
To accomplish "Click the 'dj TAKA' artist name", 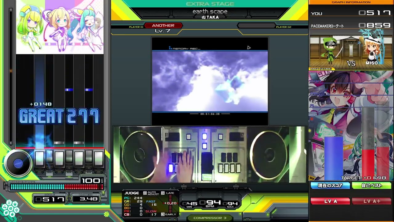I will pos(210,17).
